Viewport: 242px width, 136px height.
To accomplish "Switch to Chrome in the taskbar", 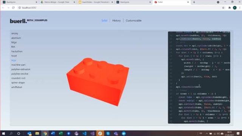I will coord(45,133).
